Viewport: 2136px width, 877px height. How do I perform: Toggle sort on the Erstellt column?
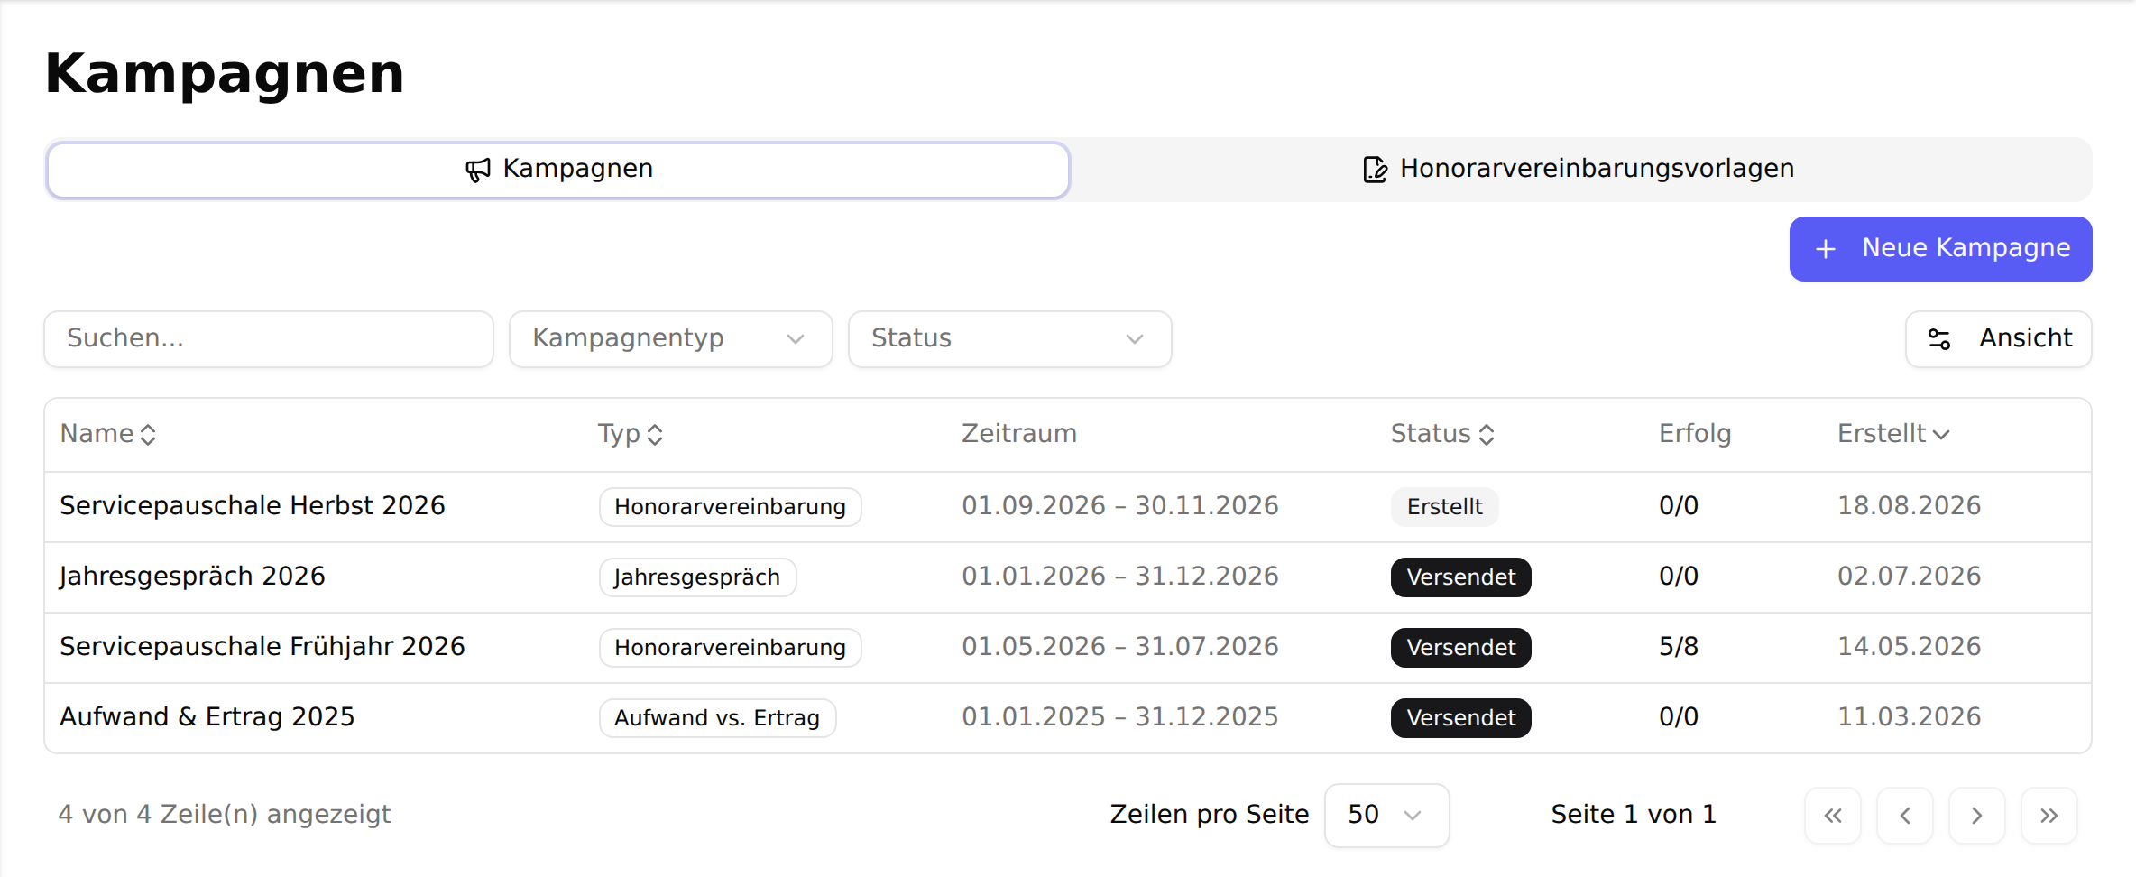(x=1893, y=434)
